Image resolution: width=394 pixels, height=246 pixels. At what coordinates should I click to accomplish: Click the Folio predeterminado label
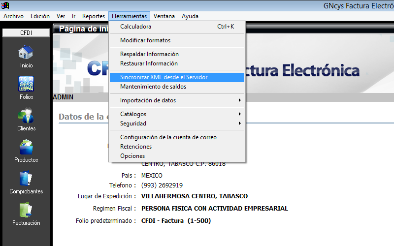point(106,220)
